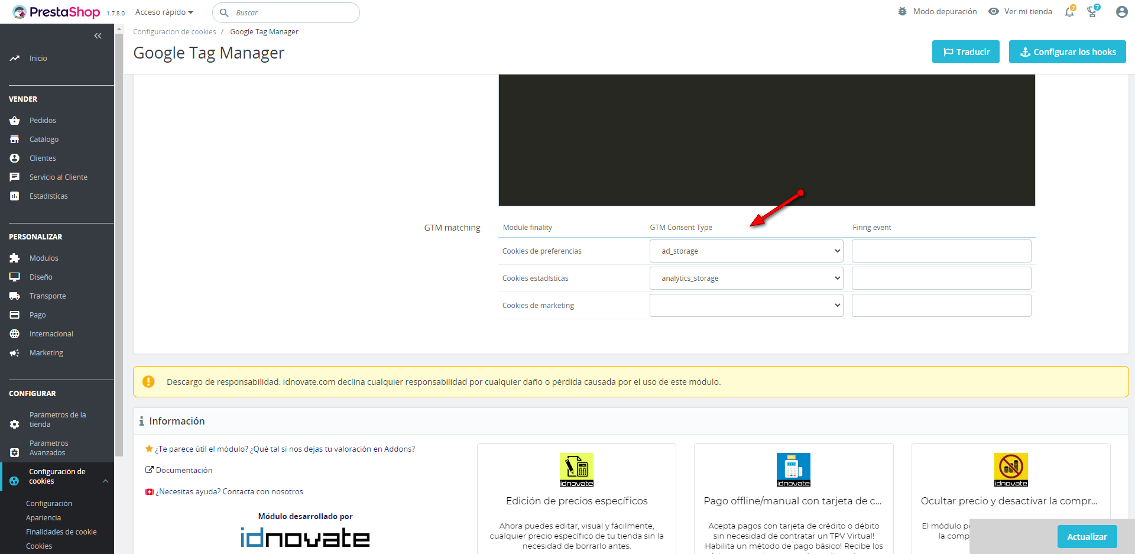Open the Inicio menu item
This screenshot has width=1135, height=554.
[x=38, y=59]
